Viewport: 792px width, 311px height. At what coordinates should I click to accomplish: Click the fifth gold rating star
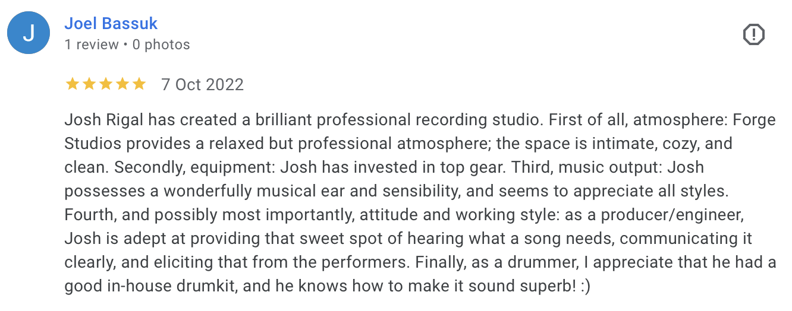tap(139, 84)
